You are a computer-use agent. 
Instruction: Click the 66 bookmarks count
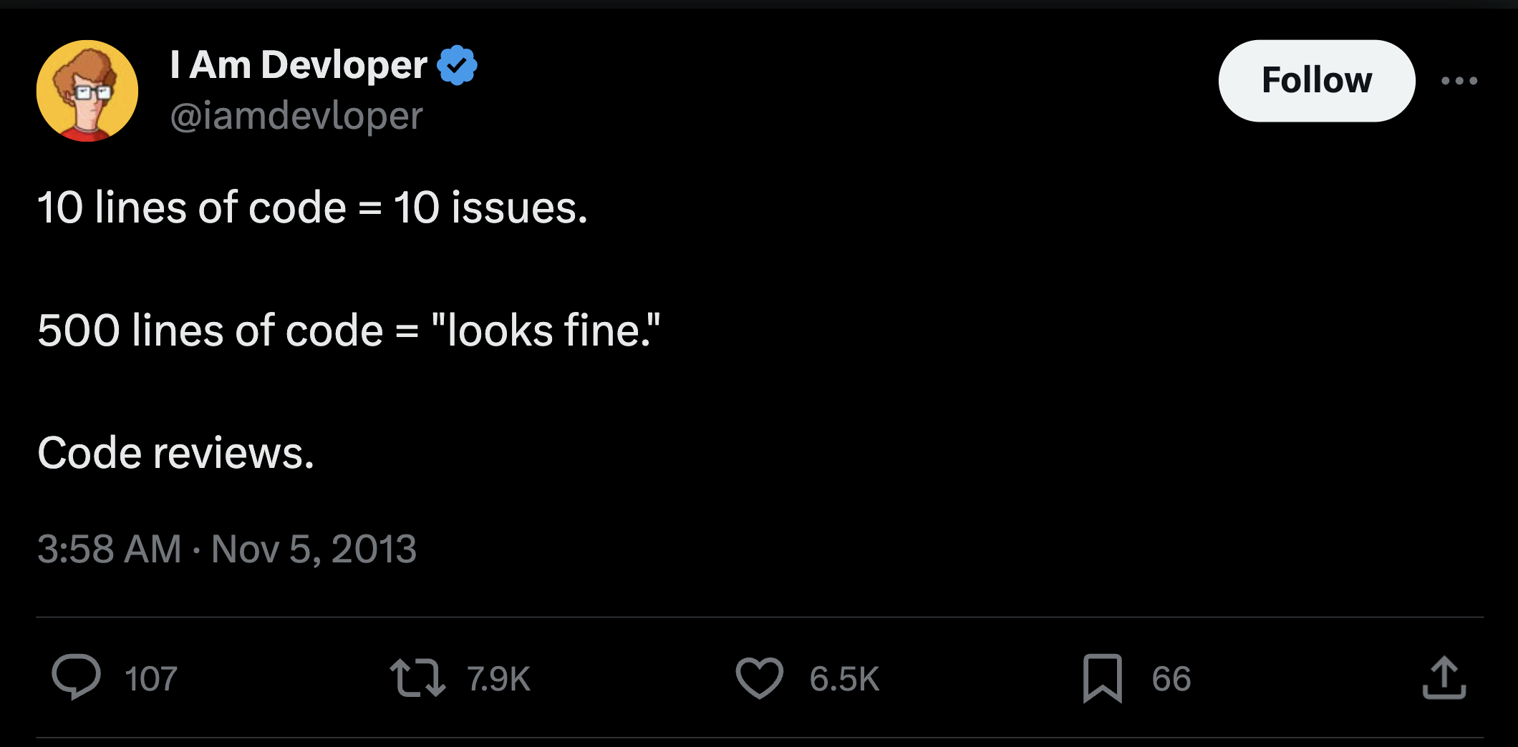click(1171, 679)
